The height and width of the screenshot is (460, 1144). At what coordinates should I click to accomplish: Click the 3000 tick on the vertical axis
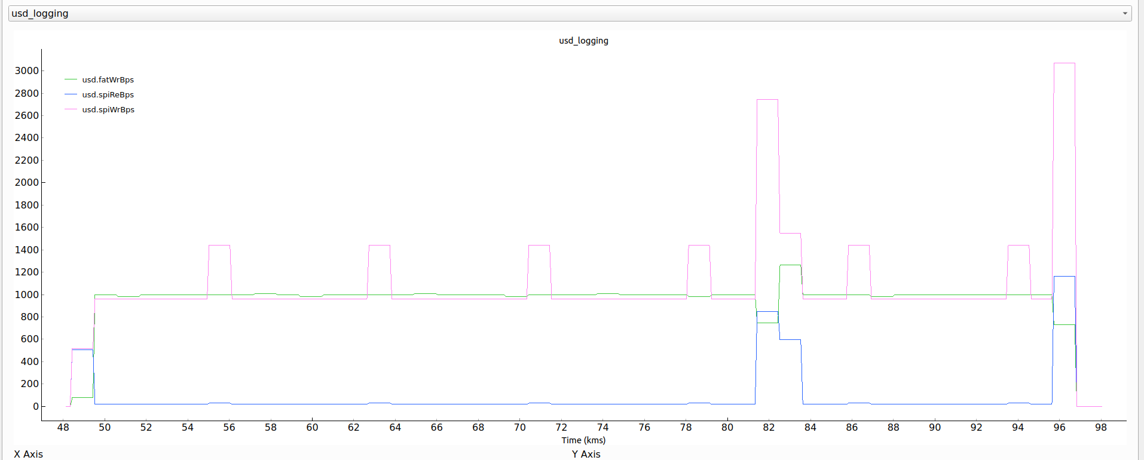point(27,70)
